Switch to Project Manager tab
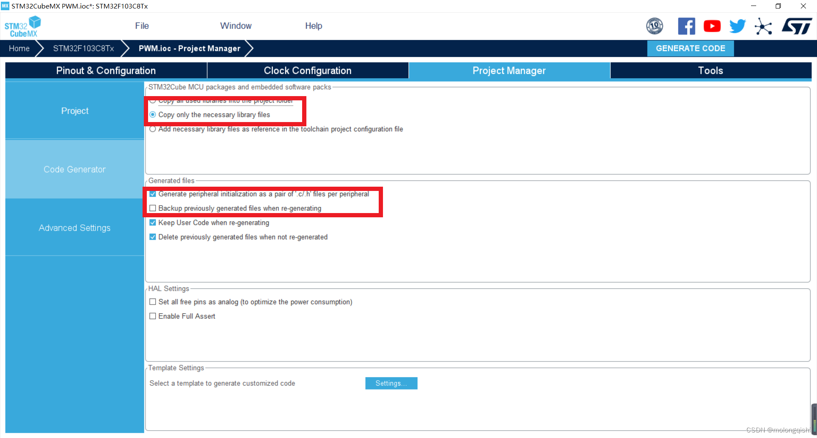The height and width of the screenshot is (438, 817). point(509,71)
